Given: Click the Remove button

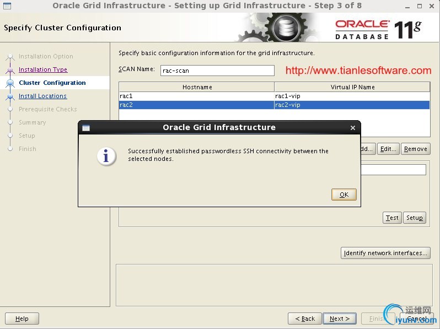Looking at the screenshot, I should click(x=416, y=149).
